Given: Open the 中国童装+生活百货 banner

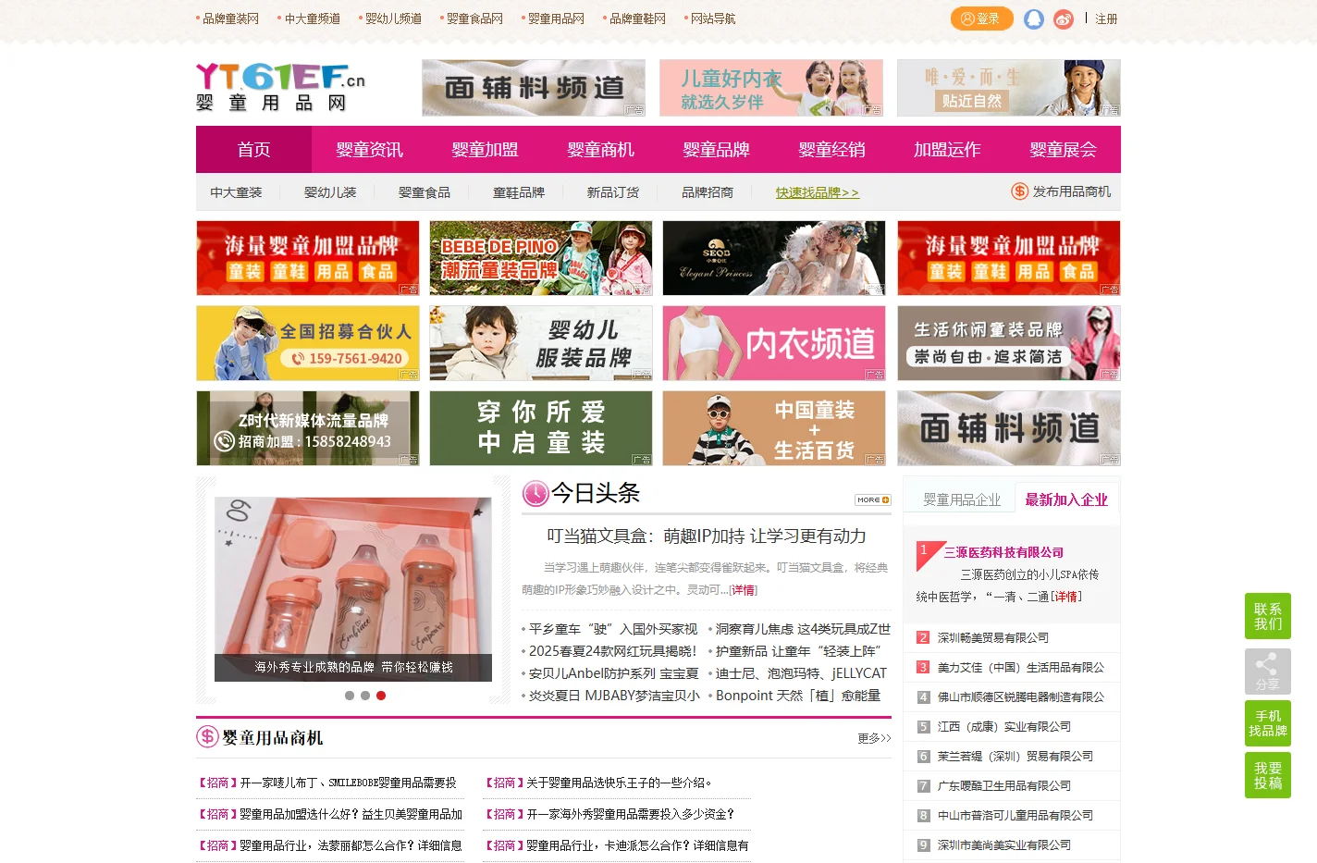Looking at the screenshot, I should [774, 428].
